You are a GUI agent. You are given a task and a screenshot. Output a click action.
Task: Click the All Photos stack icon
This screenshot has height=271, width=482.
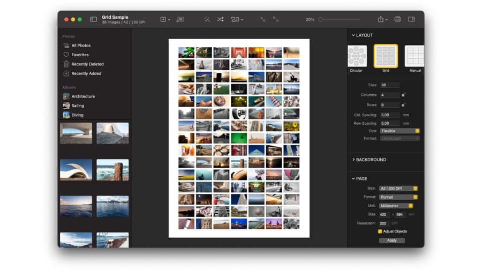(x=66, y=46)
